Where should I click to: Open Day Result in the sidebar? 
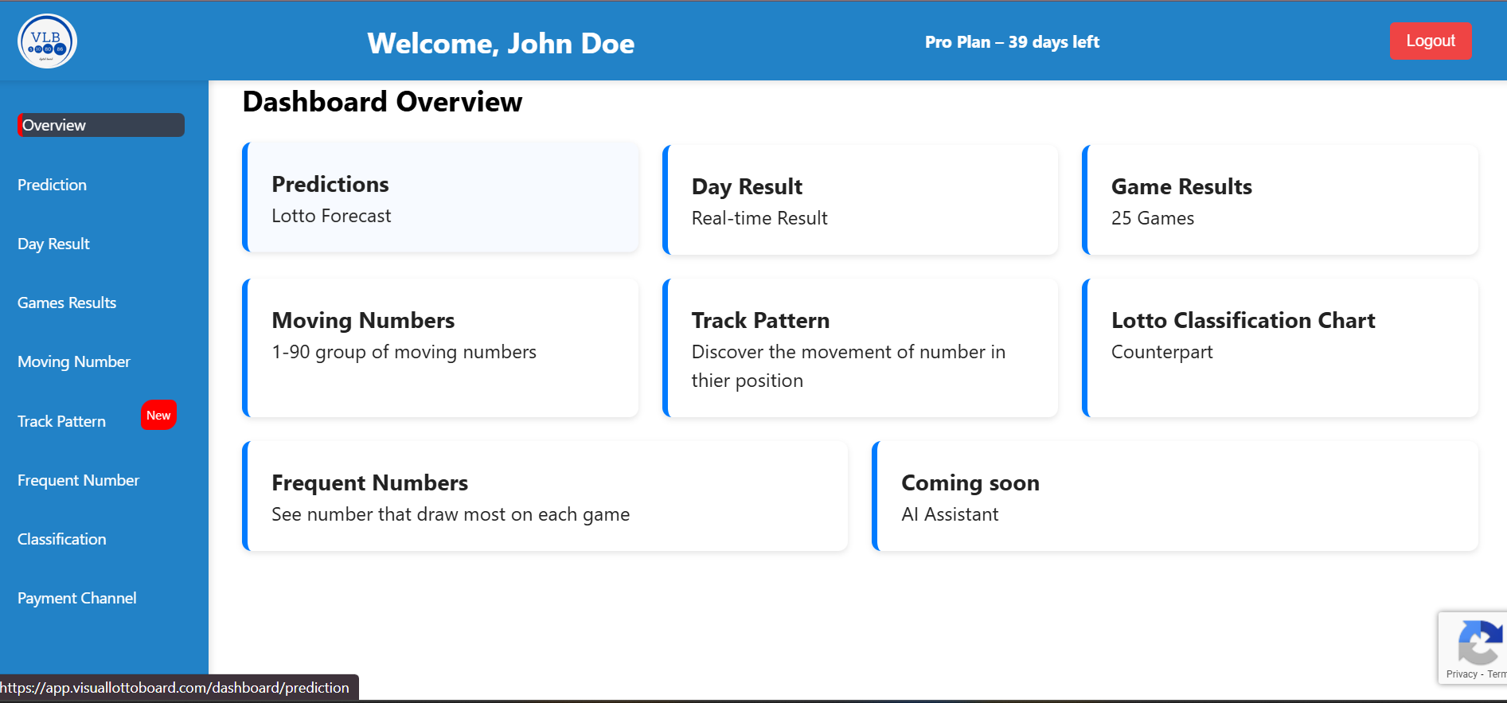[x=53, y=244]
